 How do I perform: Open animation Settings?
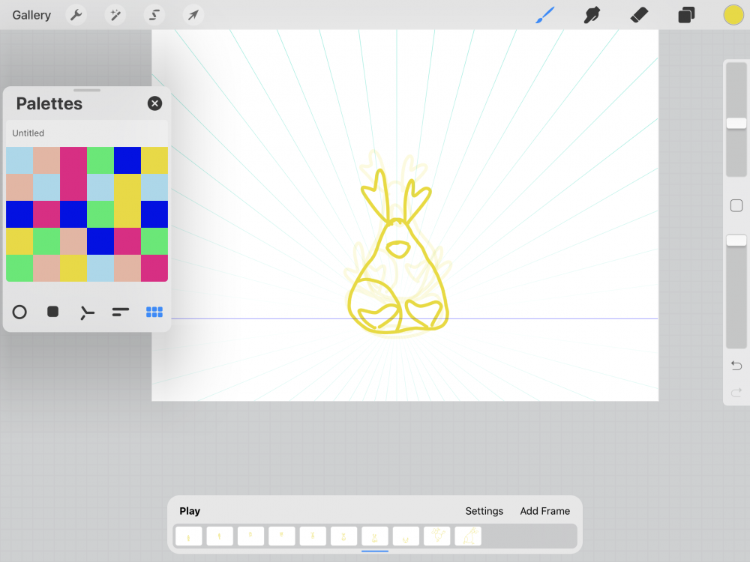point(484,511)
